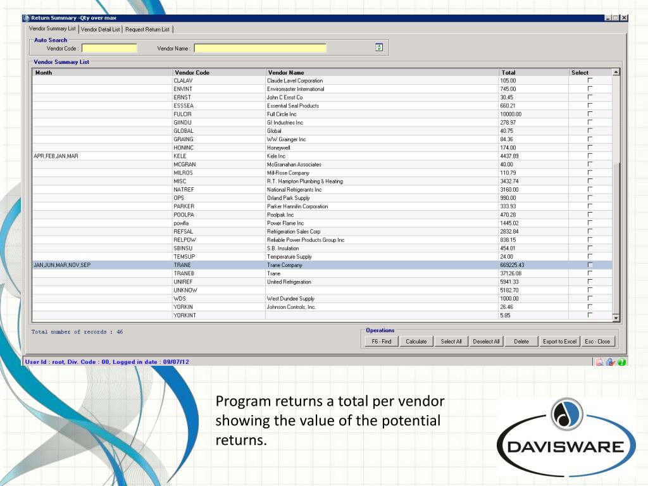
Task: Click the Total column header
Action: point(533,72)
